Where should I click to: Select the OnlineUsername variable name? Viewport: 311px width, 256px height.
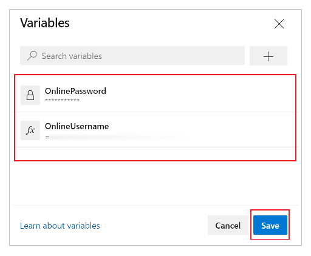[77, 126]
